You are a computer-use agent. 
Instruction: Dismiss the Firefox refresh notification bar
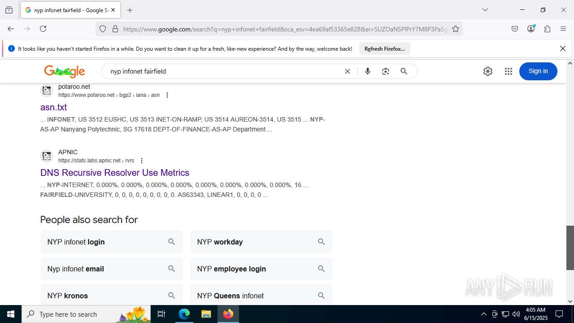click(563, 48)
